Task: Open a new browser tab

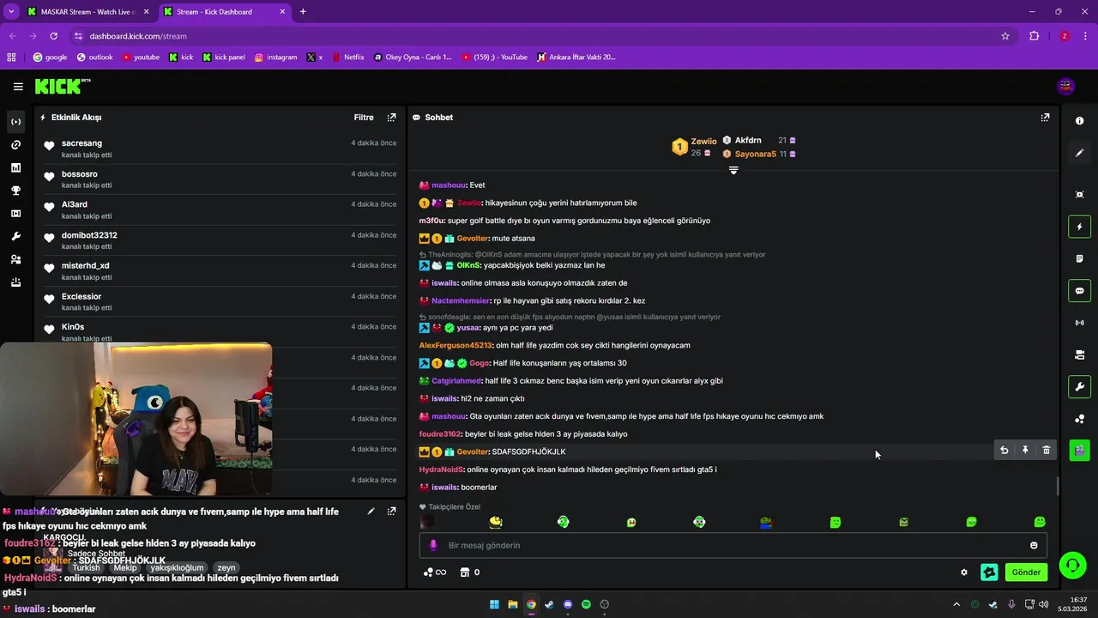Action: pyautogui.click(x=303, y=12)
